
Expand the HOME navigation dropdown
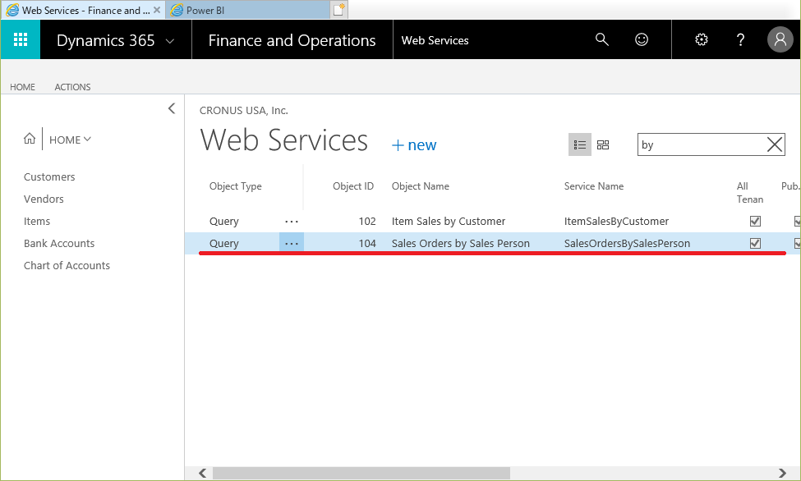(70, 140)
